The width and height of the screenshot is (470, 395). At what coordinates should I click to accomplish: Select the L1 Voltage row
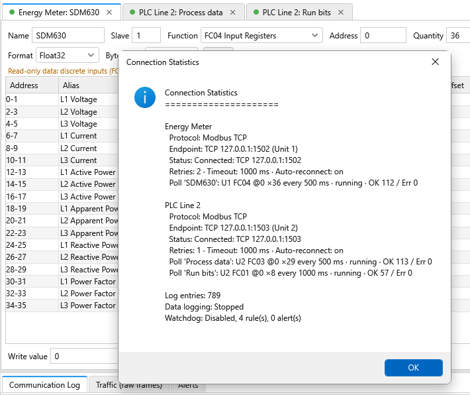click(x=62, y=99)
